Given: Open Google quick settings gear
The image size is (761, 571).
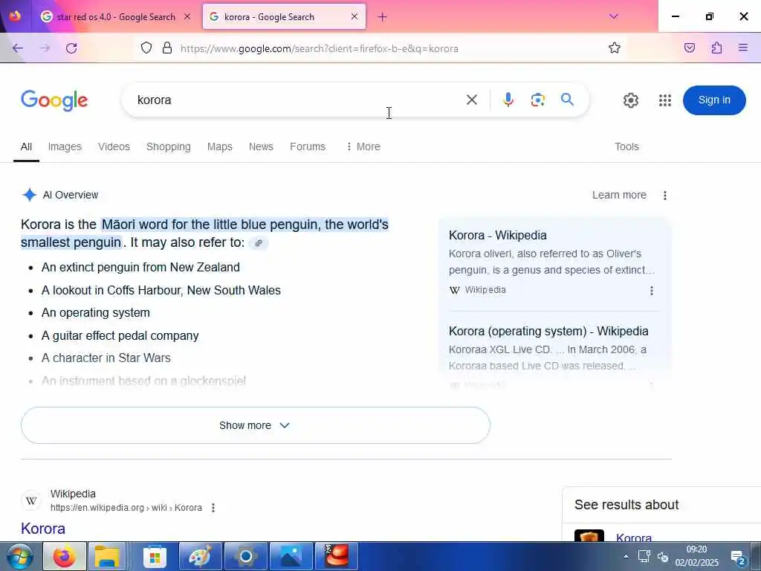Looking at the screenshot, I should click(x=630, y=100).
